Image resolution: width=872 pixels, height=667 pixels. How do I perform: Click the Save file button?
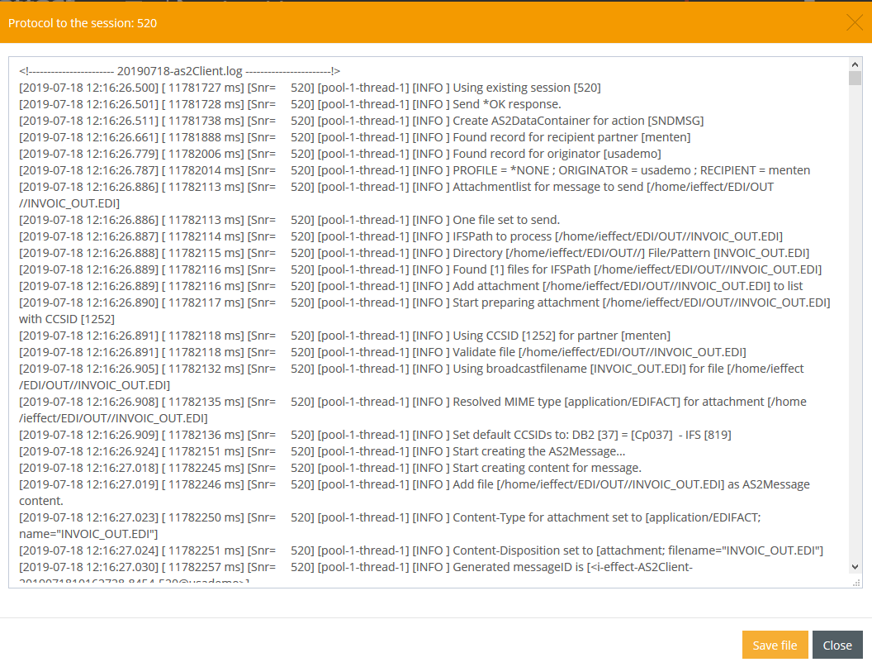(775, 646)
